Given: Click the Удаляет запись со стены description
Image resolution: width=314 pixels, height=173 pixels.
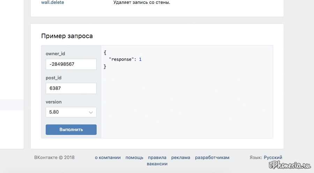Looking at the screenshot, I should (x=142, y=2).
